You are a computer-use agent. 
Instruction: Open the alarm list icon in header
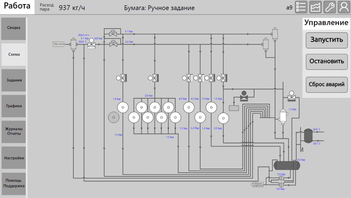coord(301,7)
